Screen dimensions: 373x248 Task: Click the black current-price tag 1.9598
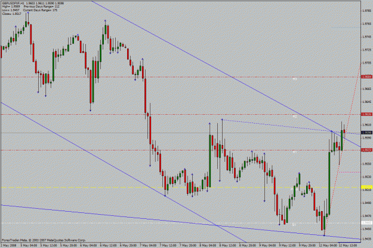coord(366,133)
